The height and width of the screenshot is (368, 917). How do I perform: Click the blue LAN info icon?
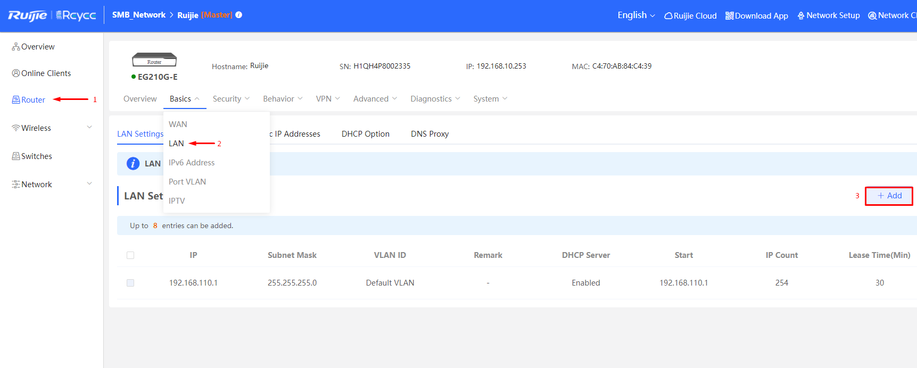click(133, 164)
